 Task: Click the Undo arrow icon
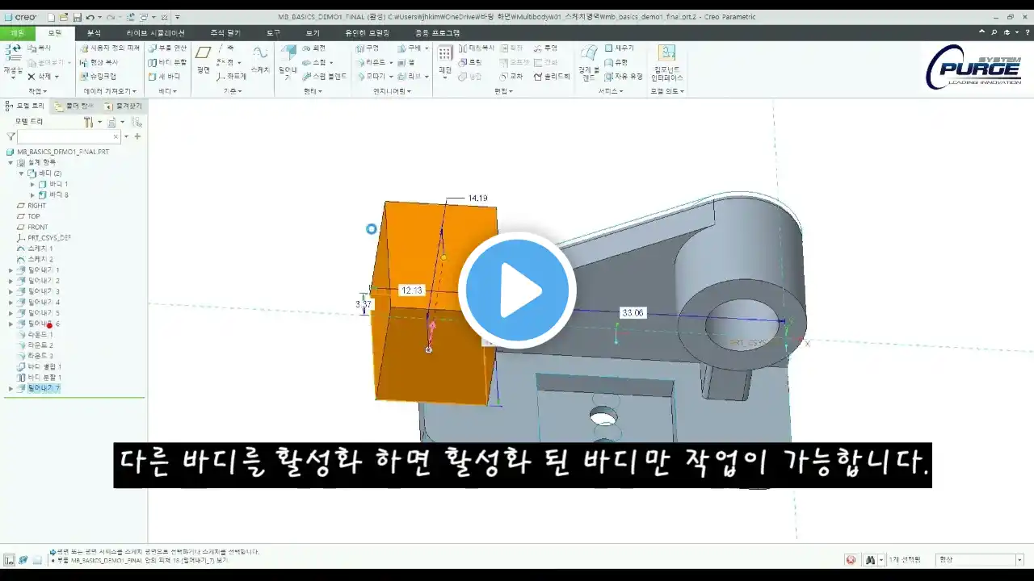click(90, 17)
